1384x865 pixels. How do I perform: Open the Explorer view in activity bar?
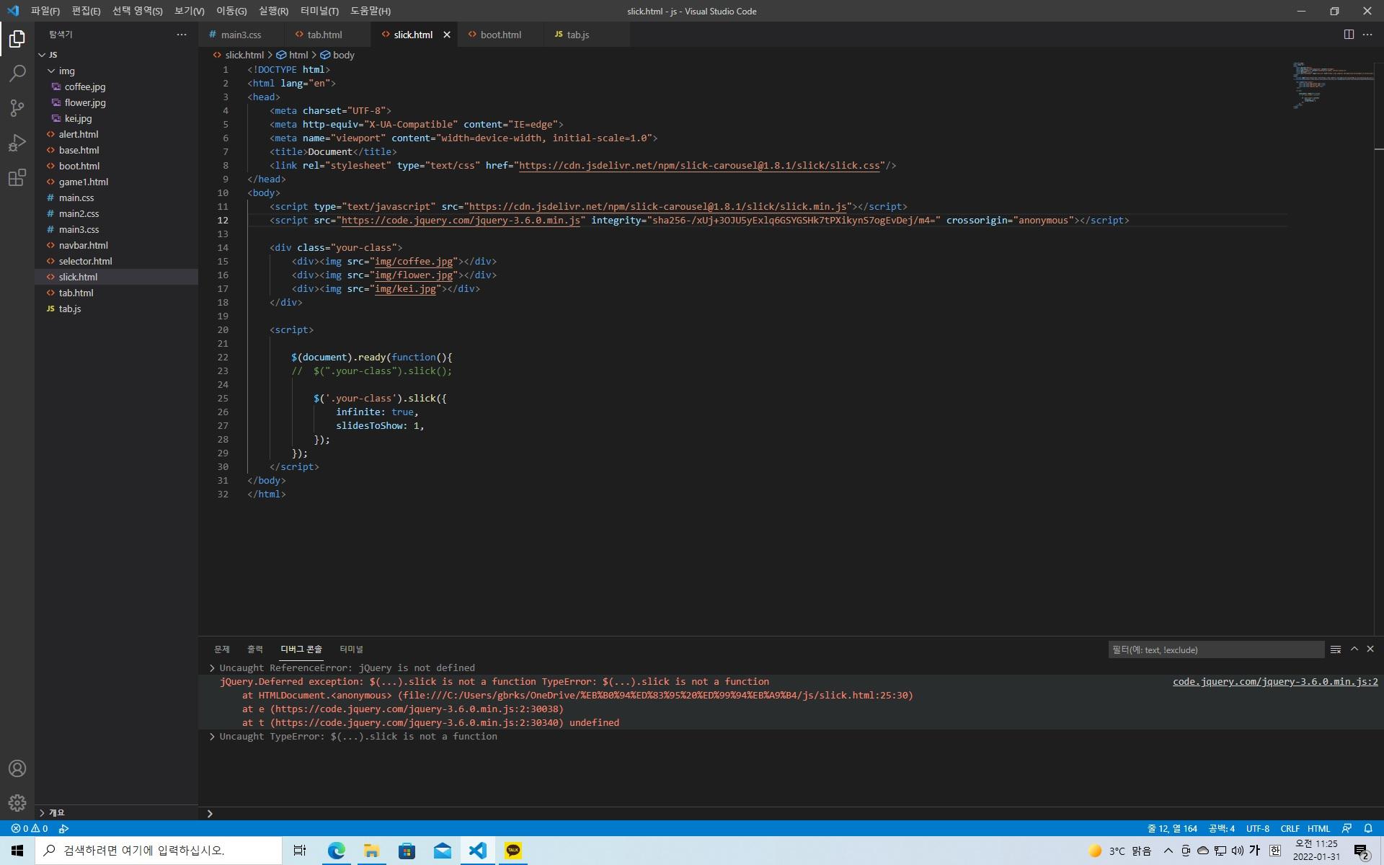(x=17, y=38)
